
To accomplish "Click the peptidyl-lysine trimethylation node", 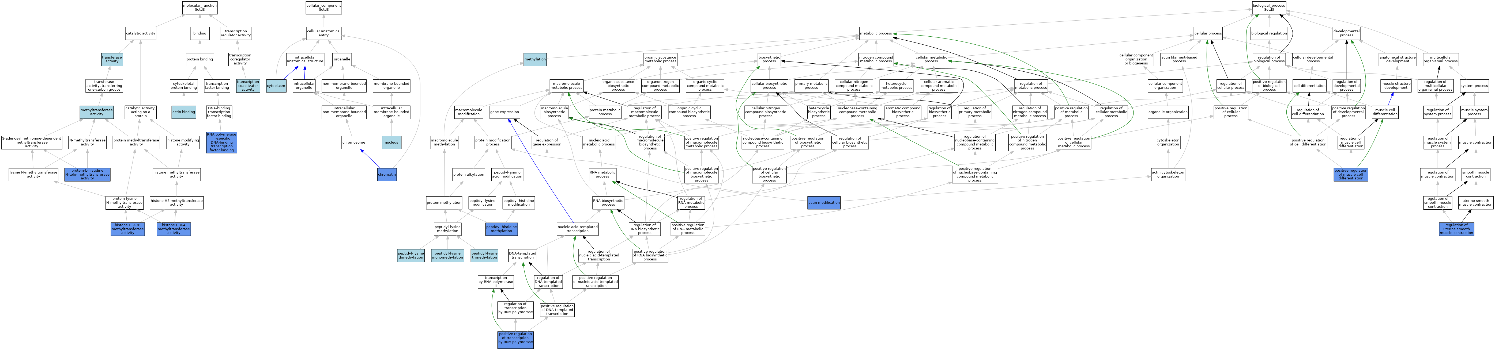I will [485, 256].
